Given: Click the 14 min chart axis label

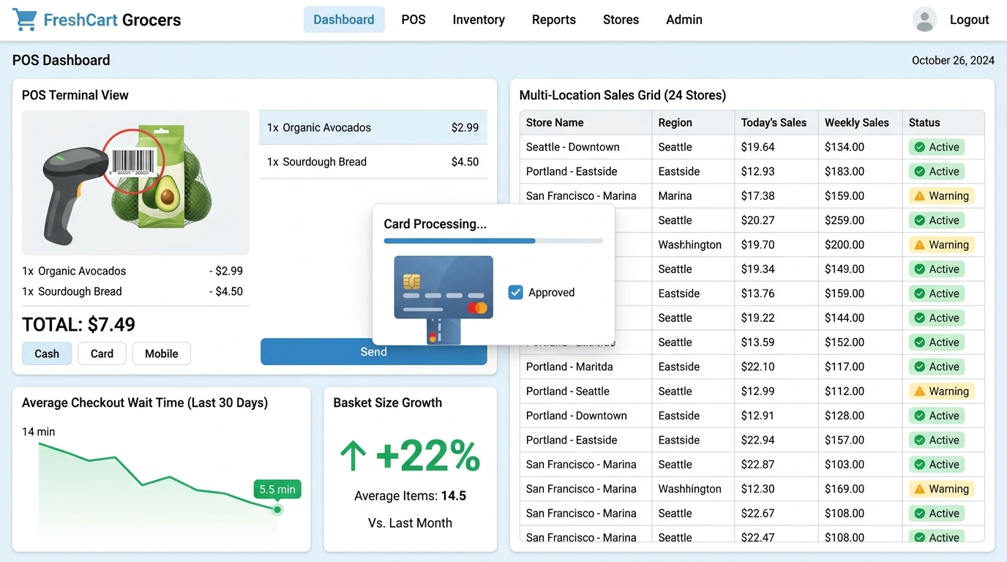Looking at the screenshot, I should (x=39, y=432).
